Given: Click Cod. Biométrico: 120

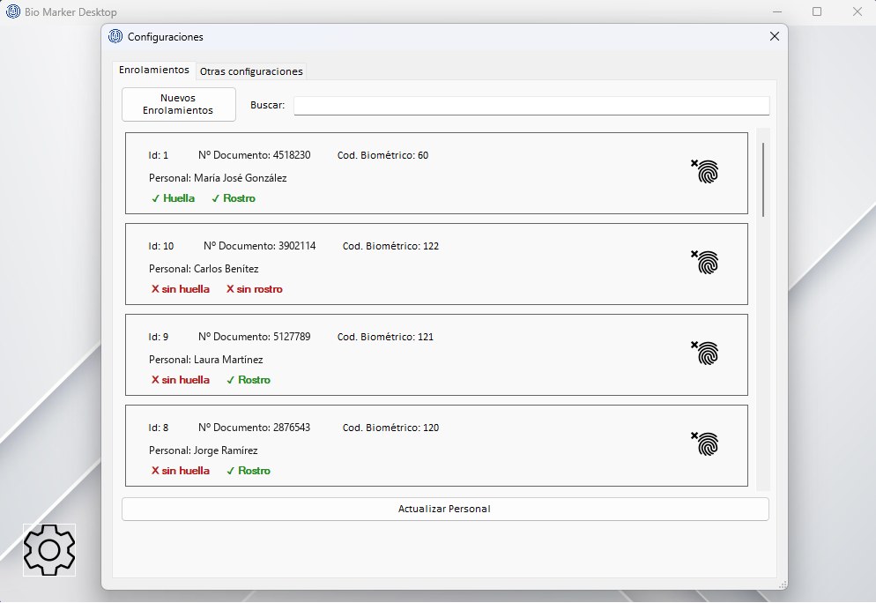Looking at the screenshot, I should tap(390, 428).
